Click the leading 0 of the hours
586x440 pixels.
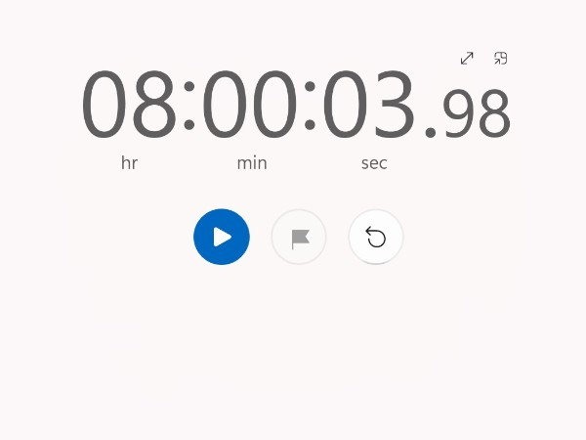103,104
